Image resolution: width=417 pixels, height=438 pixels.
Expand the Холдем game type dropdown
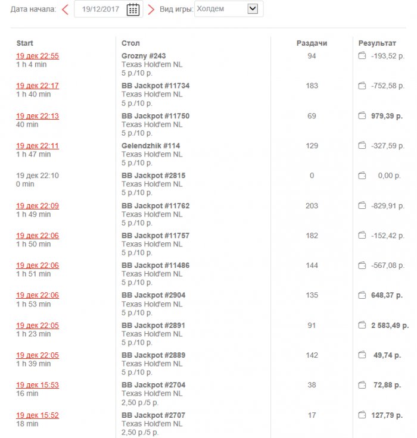(253, 8)
